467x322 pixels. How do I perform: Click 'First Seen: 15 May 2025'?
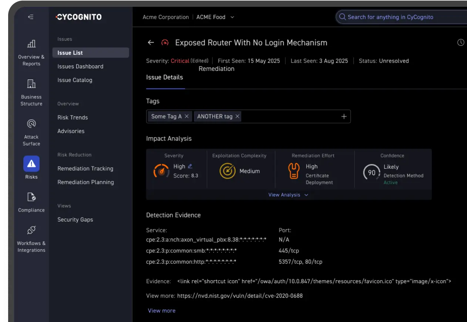[249, 61]
